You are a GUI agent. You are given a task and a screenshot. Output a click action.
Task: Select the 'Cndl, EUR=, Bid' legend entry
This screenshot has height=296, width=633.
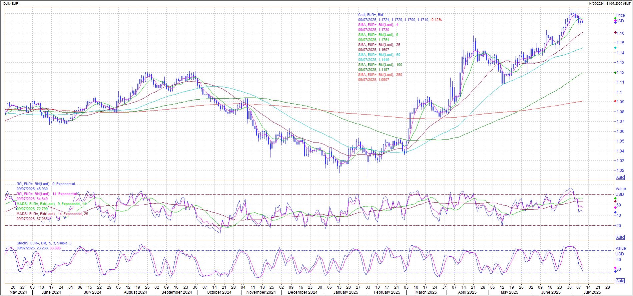371,15
